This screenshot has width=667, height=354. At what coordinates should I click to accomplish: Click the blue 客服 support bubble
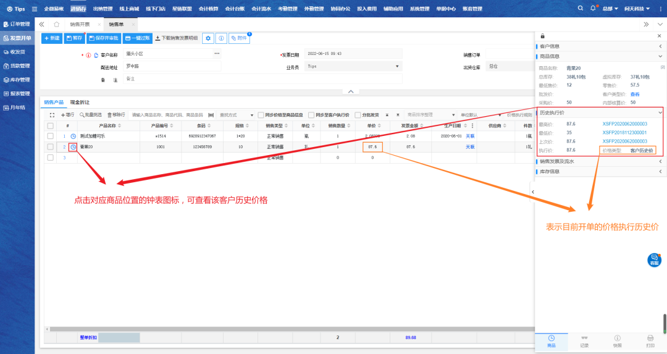point(654,260)
